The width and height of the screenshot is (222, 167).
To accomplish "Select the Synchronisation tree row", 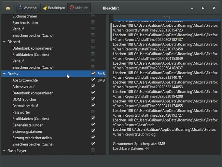I will coord(54,23).
